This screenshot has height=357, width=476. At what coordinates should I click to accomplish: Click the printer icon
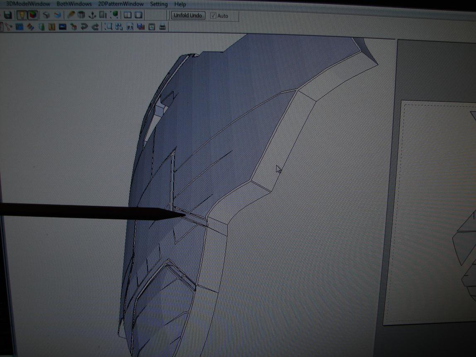pos(163,27)
